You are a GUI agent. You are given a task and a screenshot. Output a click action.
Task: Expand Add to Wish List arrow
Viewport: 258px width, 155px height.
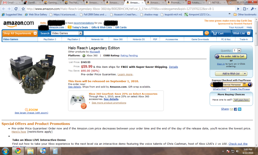tap(245, 74)
